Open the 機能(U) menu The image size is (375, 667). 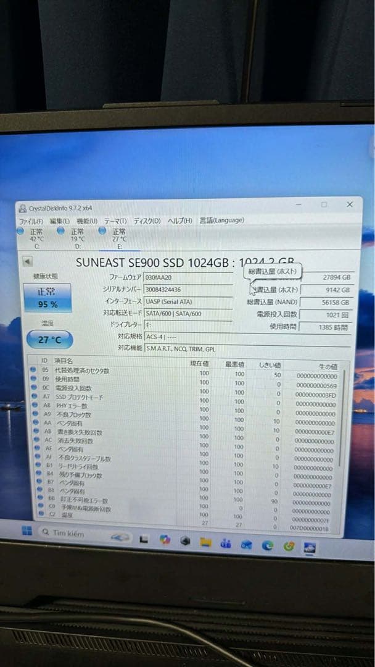(86, 221)
